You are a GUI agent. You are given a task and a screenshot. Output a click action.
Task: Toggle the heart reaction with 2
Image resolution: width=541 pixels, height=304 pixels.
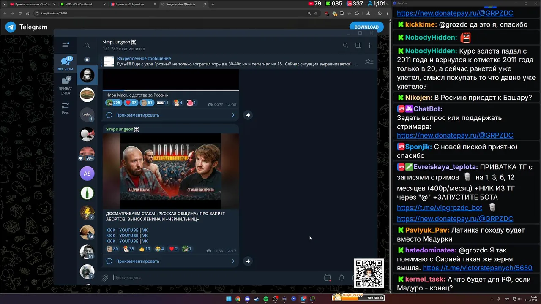click(174, 249)
